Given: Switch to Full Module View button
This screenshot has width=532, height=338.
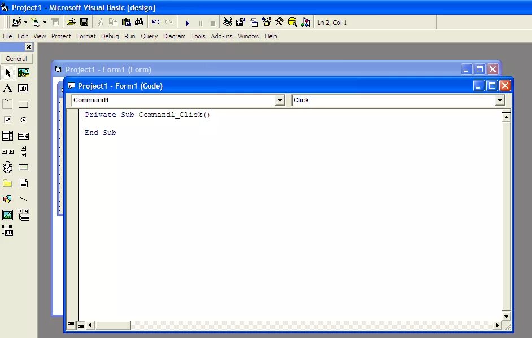Looking at the screenshot, I should (x=80, y=325).
